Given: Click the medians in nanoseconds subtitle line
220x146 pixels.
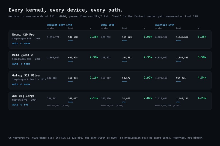Looking at the screenshot, I should pyautogui.click(x=104, y=16).
